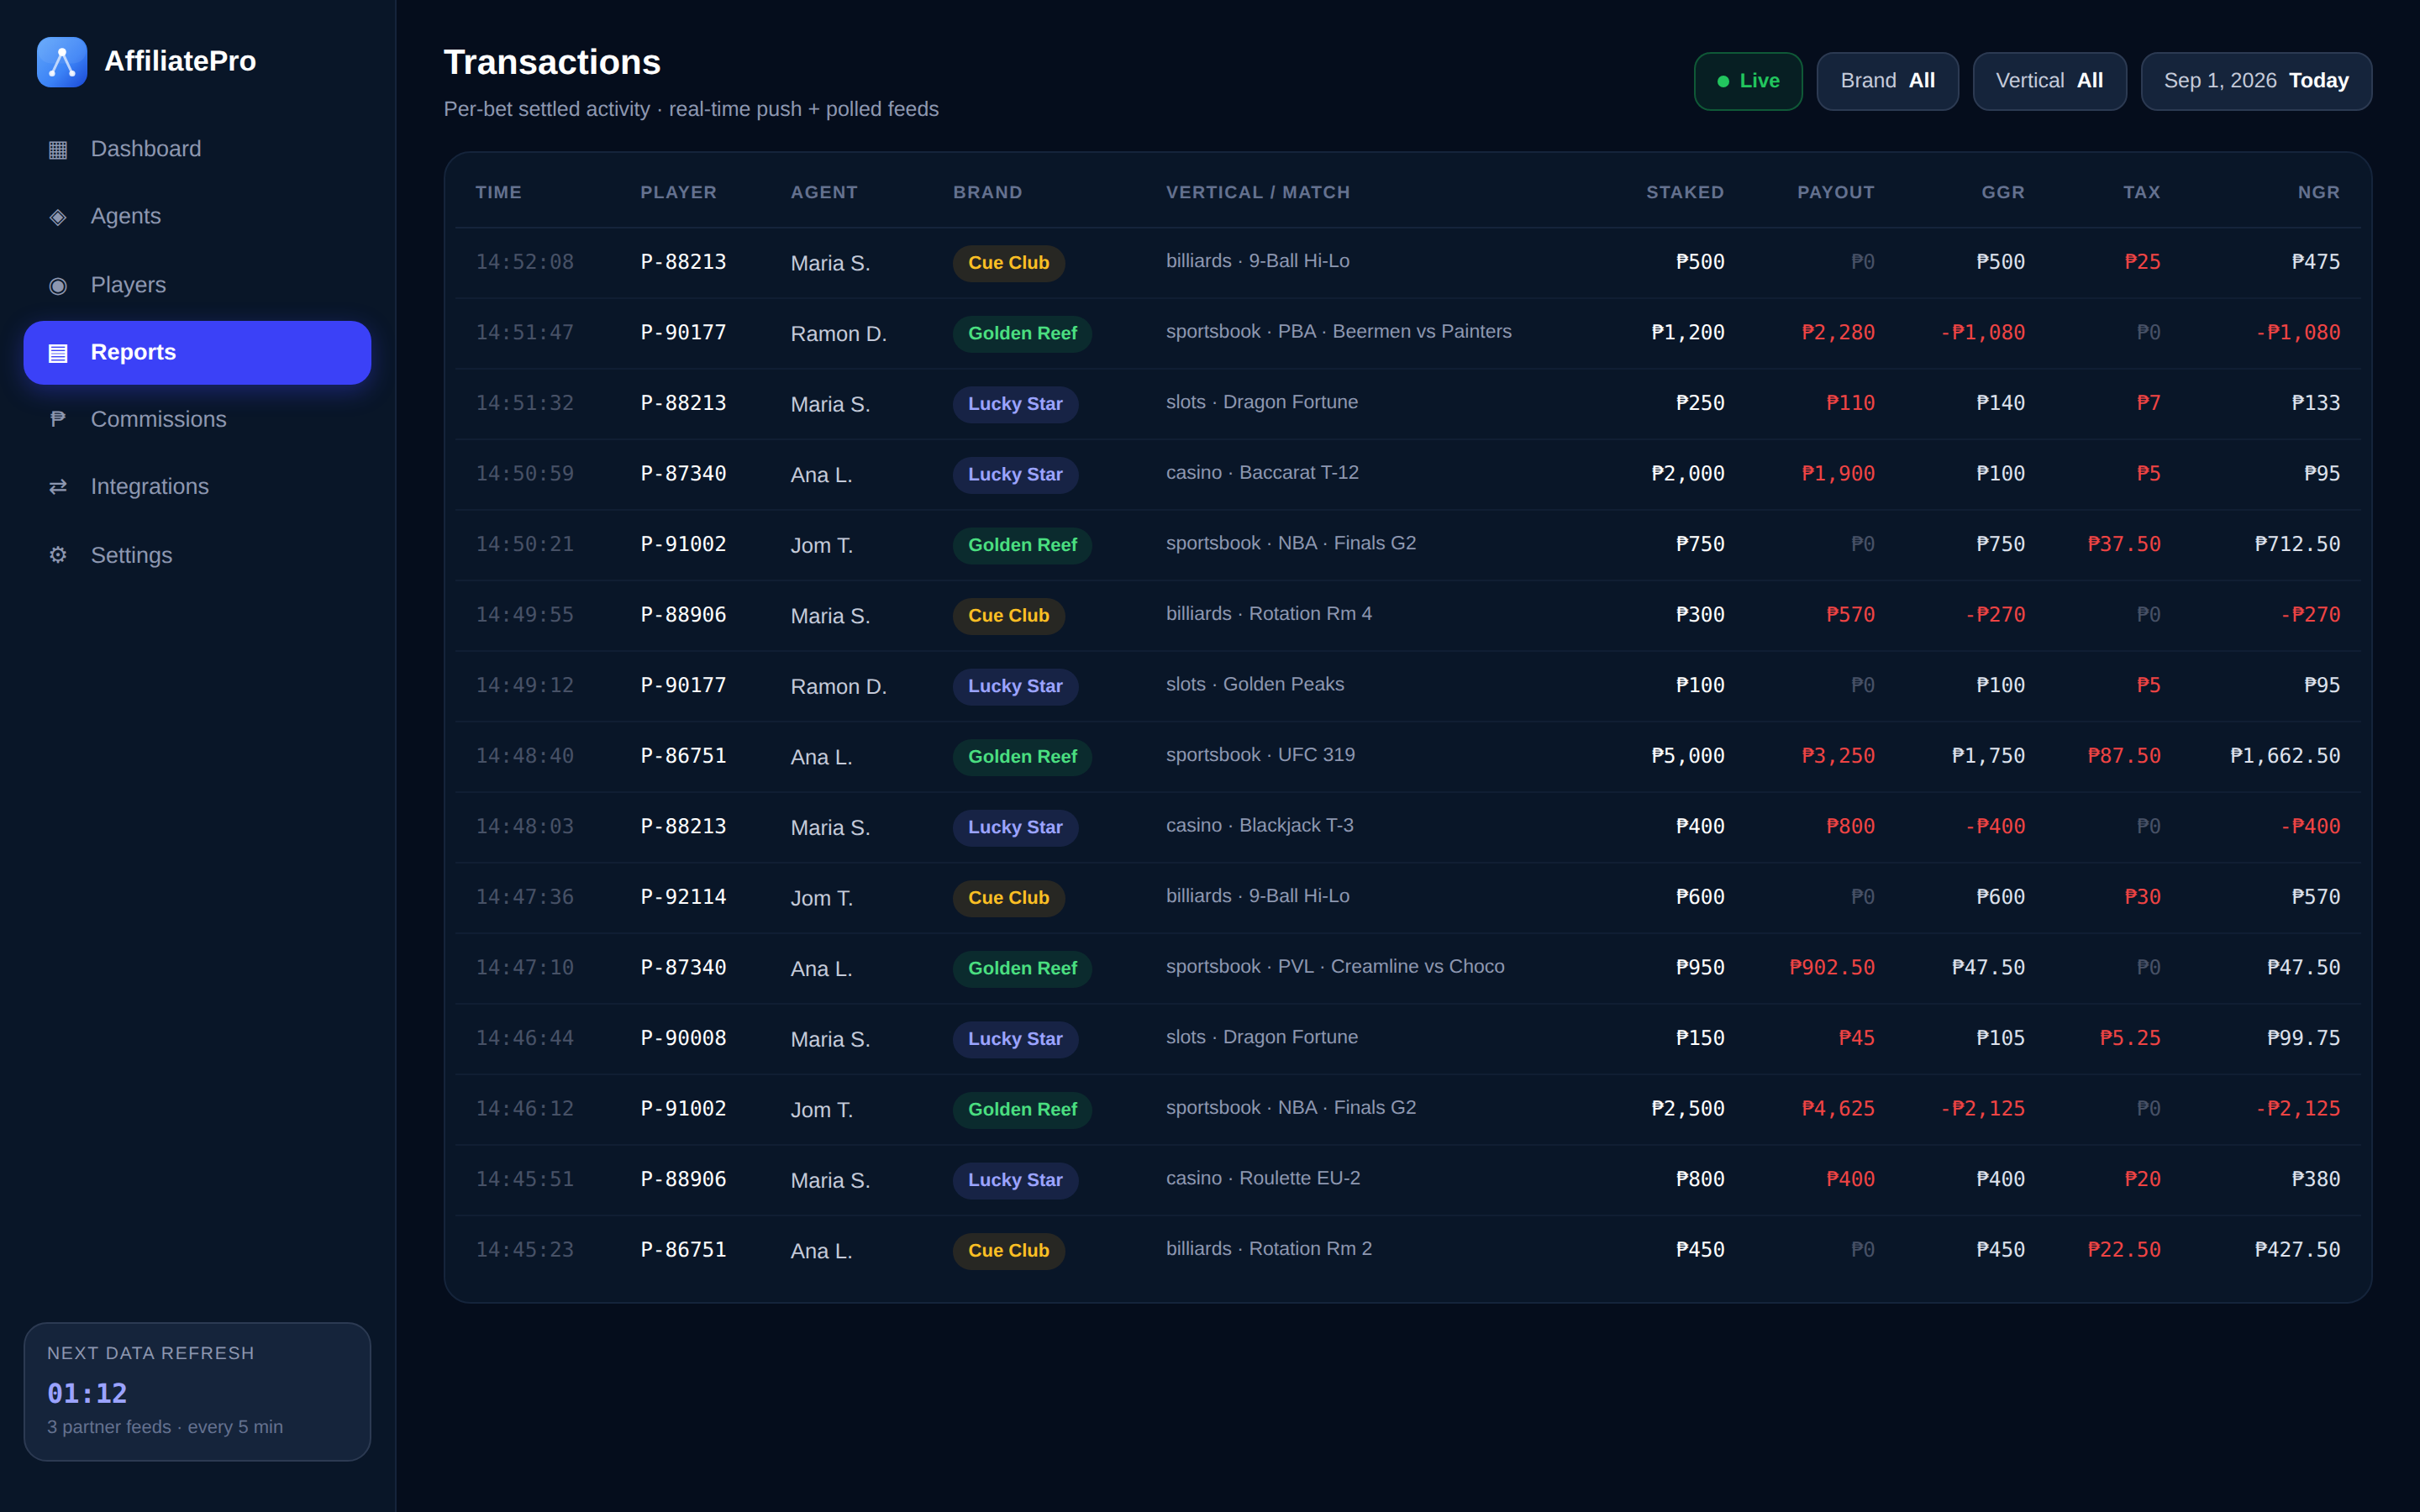The height and width of the screenshot is (1512, 2420).
Task: Click Cue Club badge in 14:52:08 row
Action: tap(1008, 263)
